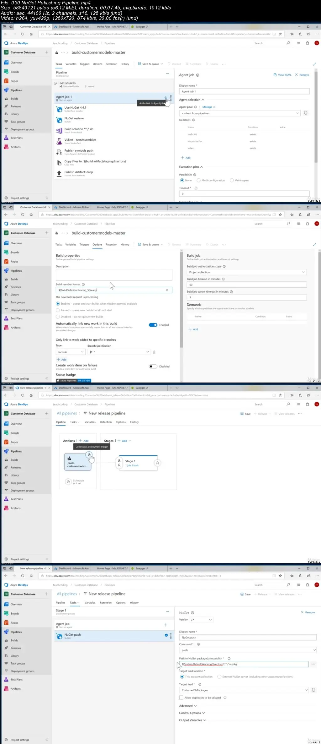The image size is (321, 744).
Task: Expand the Advanced section
Action: [x=188, y=706]
